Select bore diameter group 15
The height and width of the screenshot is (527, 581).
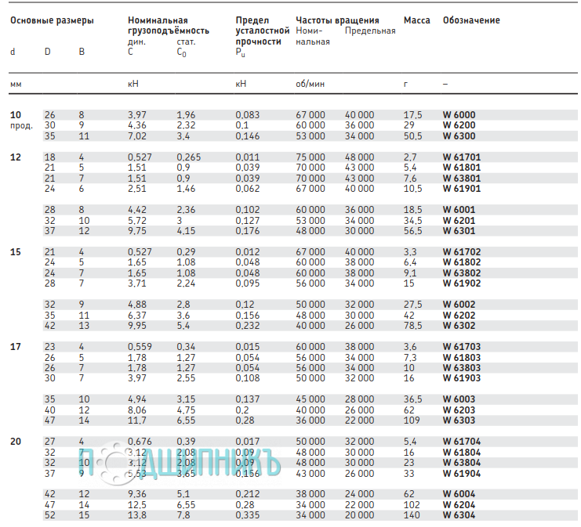pos(16,252)
